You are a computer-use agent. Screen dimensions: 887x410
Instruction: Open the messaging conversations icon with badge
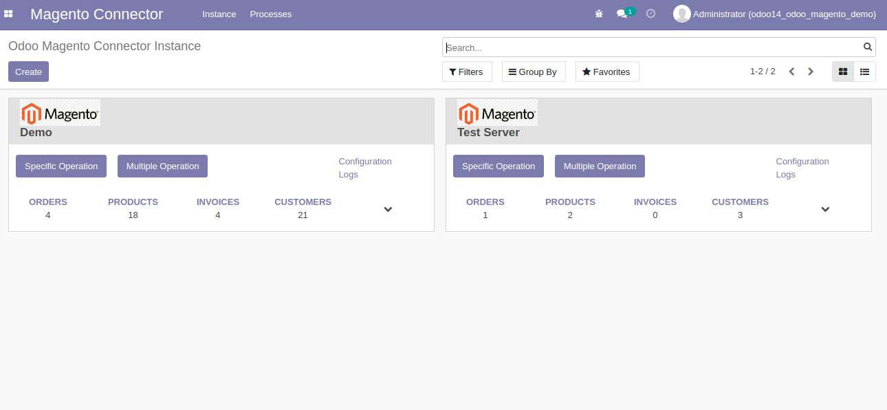tap(622, 13)
